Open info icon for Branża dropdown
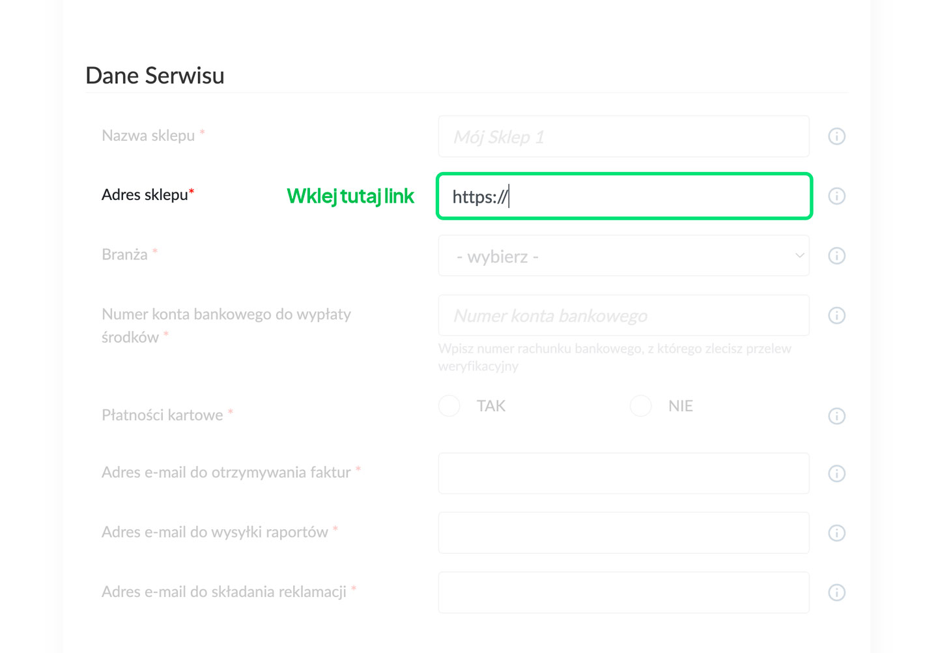The image size is (938, 653). click(836, 255)
